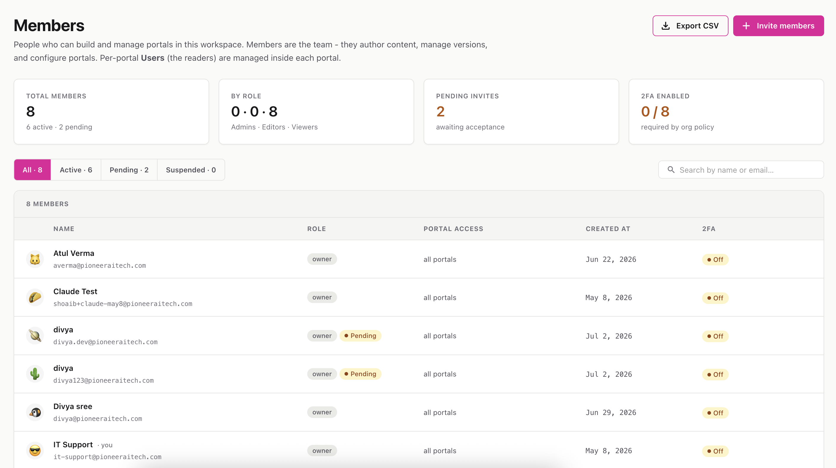Click the date Jun 22, 2026
Screen dimensions: 836x468
click(x=611, y=259)
